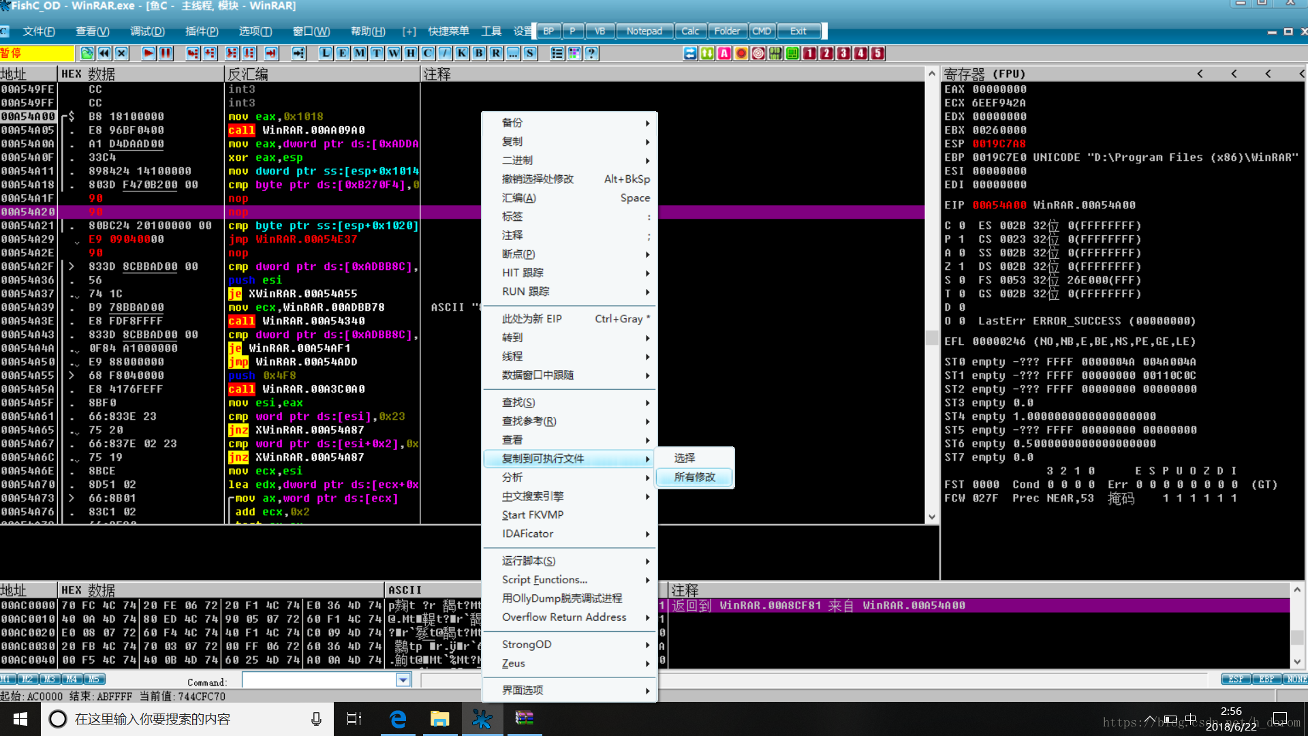Open Source window with S icon

click(530, 53)
